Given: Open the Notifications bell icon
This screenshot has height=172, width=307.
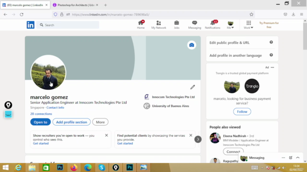Looking at the screenshot, I should click(213, 25).
